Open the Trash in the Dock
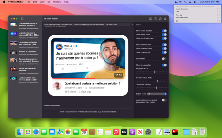The image size is (222, 138). (x=202, y=132)
